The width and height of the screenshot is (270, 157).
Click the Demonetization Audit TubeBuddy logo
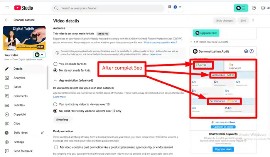[x=195, y=51]
